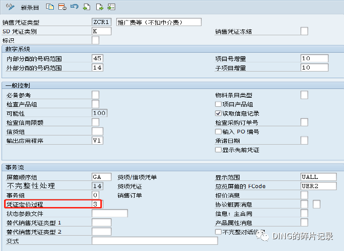The width and height of the screenshot is (344, 251).
Task: Click the Other entry position icon
Action: pyautogui.click(x=112, y=7)
